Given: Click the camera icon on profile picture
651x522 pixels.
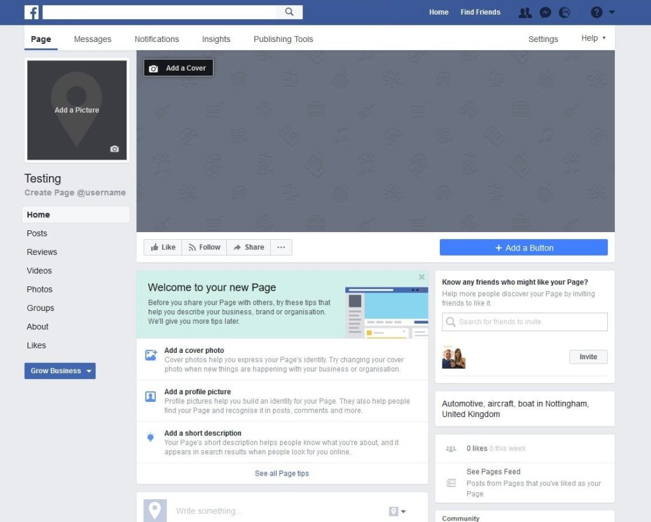Looking at the screenshot, I should click(114, 149).
